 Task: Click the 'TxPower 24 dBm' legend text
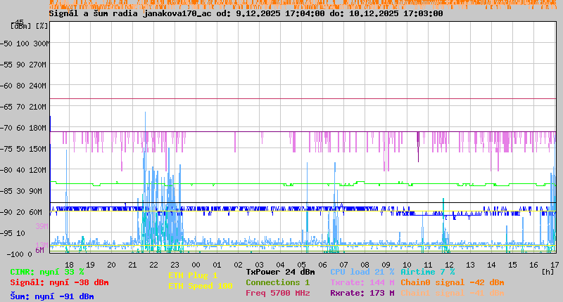[x=280, y=272]
